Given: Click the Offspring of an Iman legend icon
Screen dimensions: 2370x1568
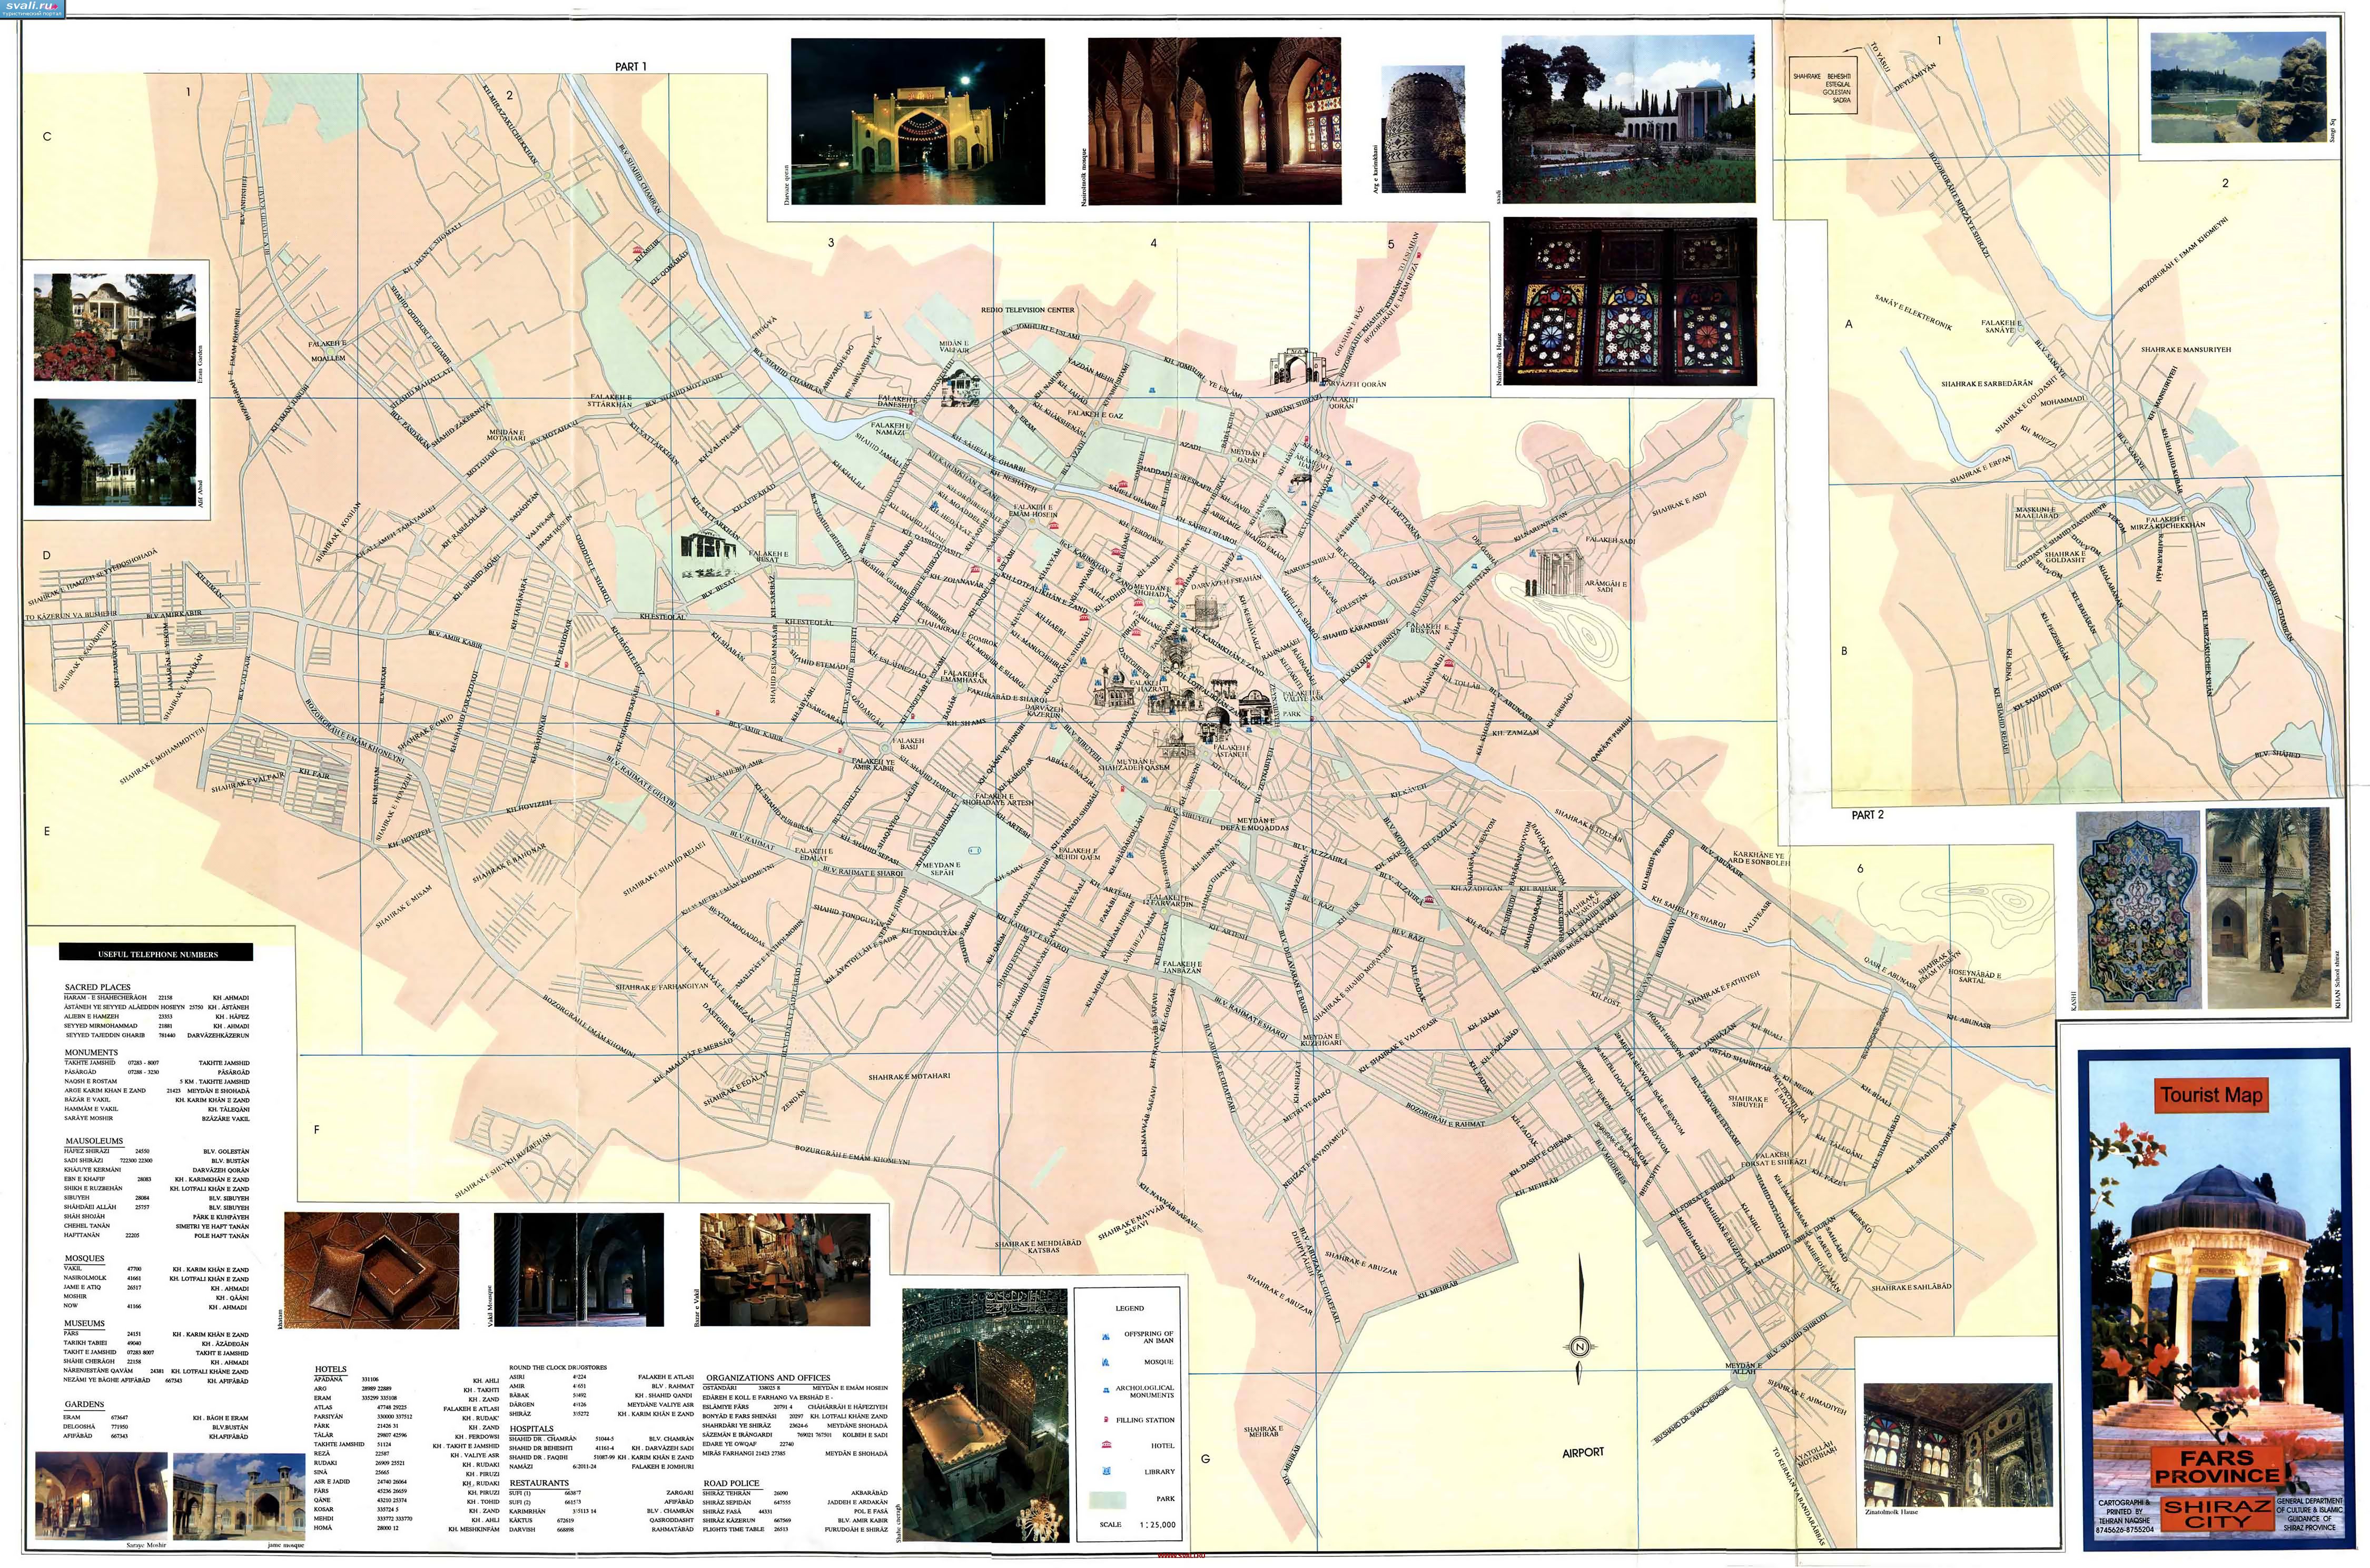Looking at the screenshot, I should pyautogui.click(x=1105, y=1337).
